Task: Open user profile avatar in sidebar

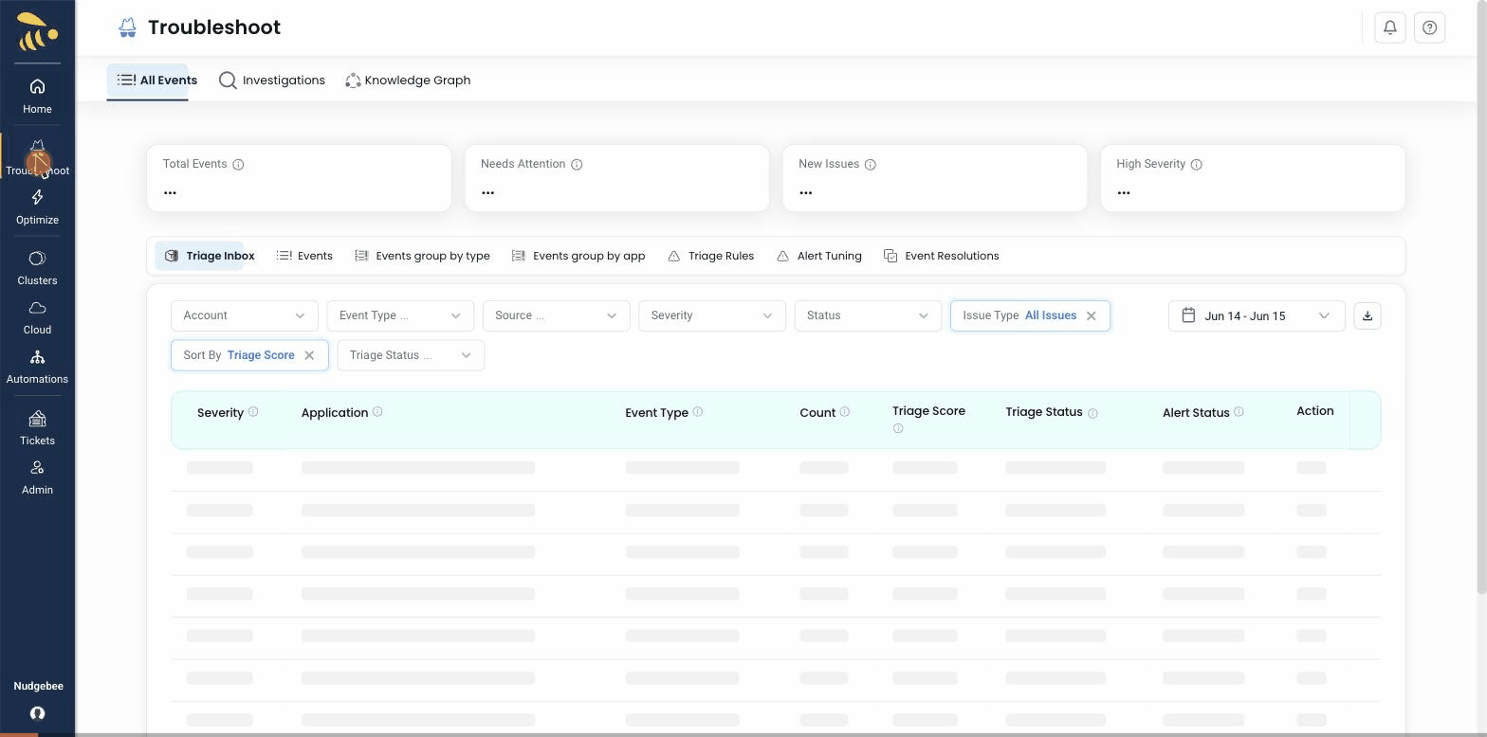Action: pos(37,713)
